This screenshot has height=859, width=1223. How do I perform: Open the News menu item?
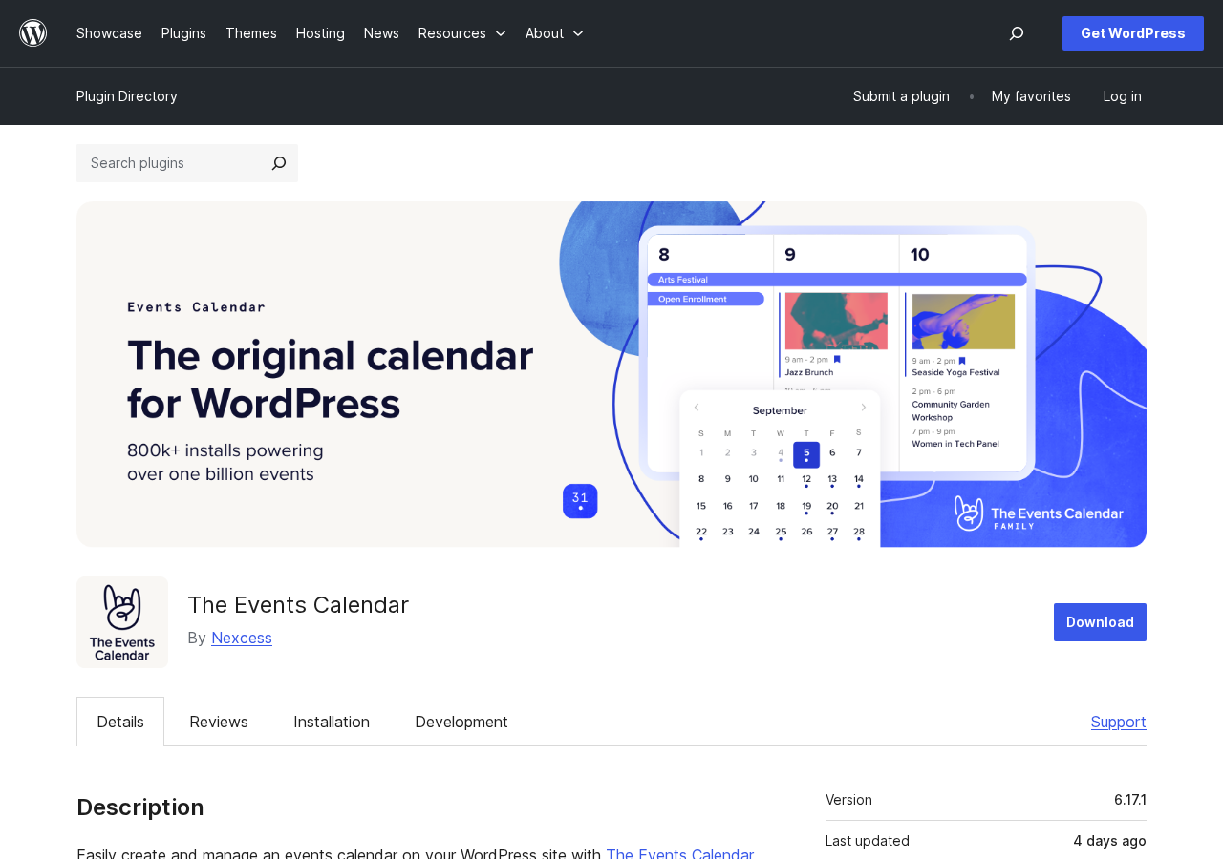click(x=381, y=33)
